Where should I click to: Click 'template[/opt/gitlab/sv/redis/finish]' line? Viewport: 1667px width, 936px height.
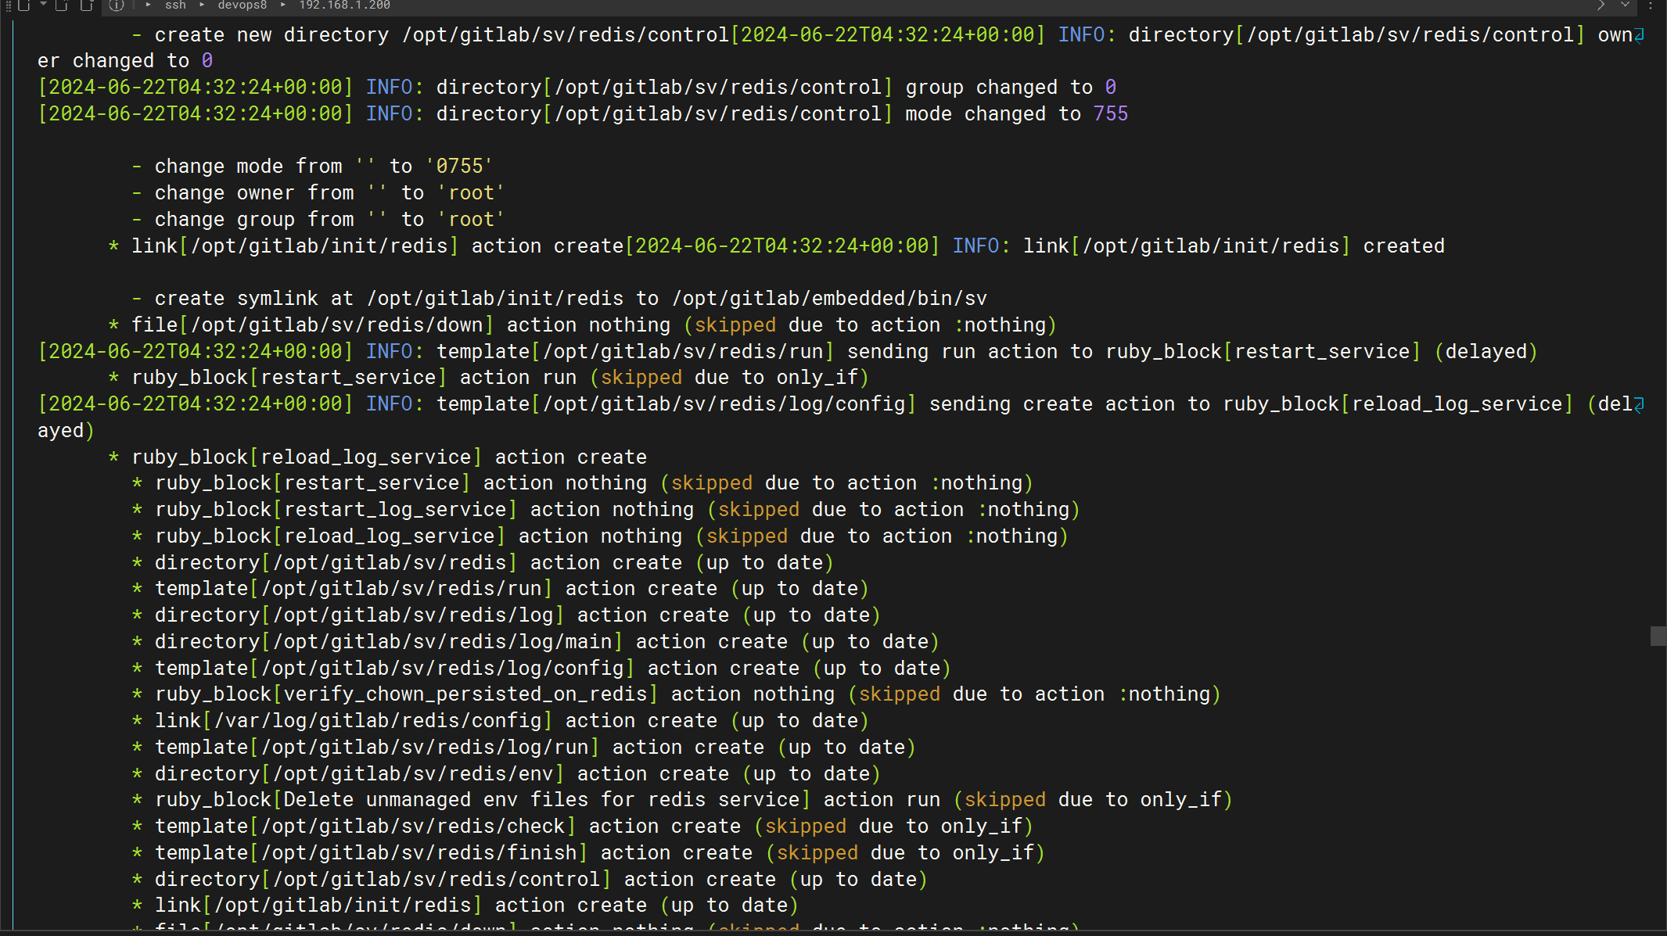point(588,853)
